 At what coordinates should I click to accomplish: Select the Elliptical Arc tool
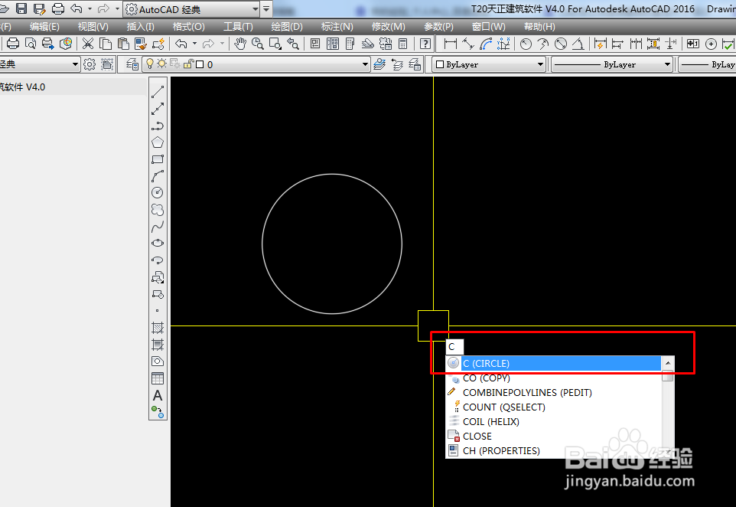pyautogui.click(x=158, y=260)
